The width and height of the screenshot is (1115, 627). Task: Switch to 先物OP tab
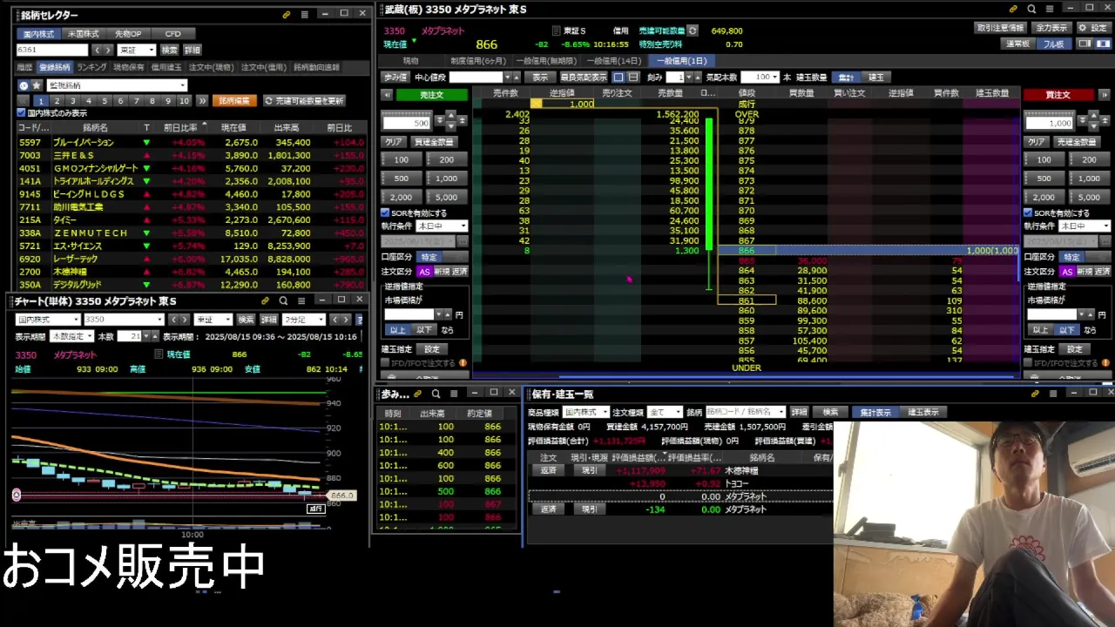[128, 34]
